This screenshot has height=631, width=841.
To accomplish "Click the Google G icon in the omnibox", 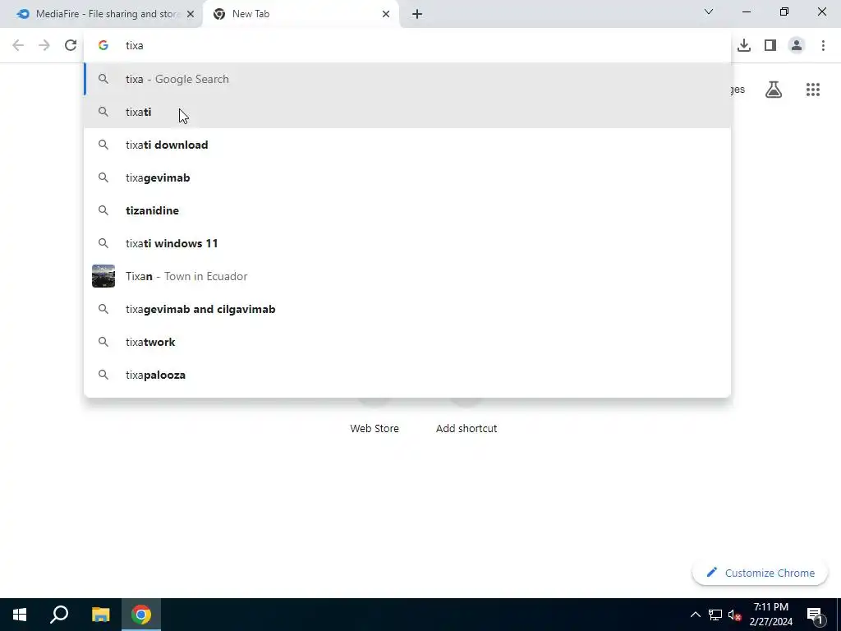I will tap(103, 45).
